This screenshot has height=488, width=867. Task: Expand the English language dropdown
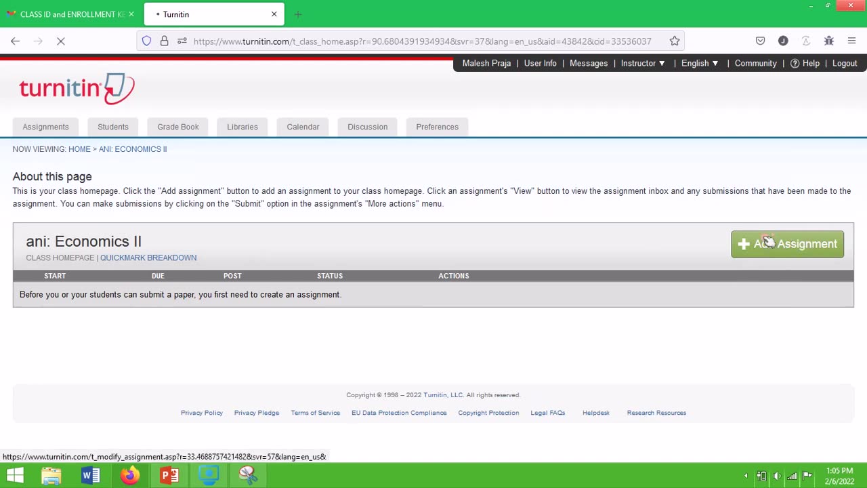(x=700, y=63)
